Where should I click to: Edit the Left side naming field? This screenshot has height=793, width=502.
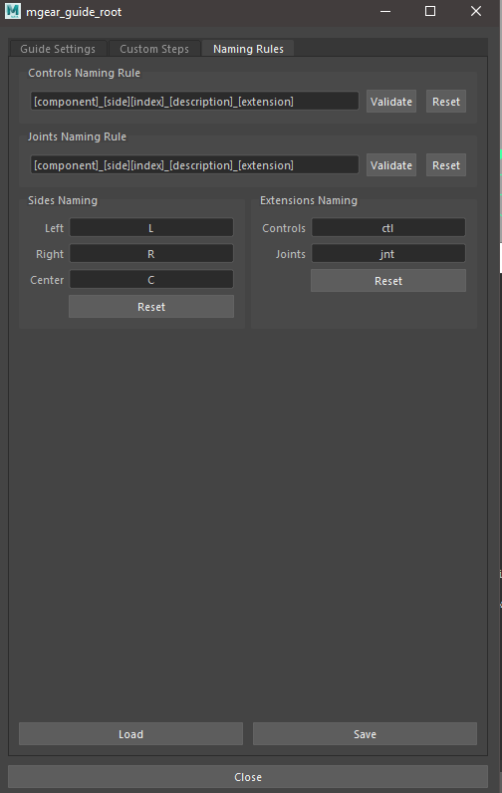[151, 228]
